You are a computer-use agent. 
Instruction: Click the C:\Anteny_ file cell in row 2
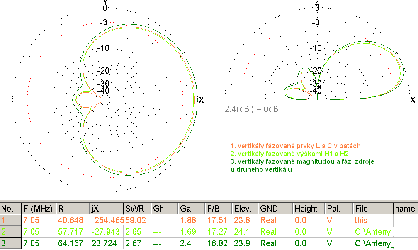[x=373, y=232]
